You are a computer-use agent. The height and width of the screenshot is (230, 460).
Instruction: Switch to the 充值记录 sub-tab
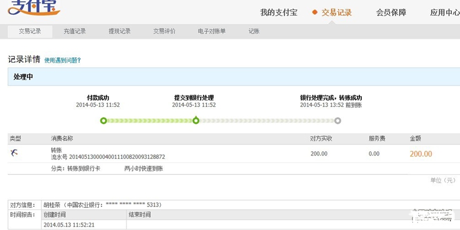click(75, 32)
